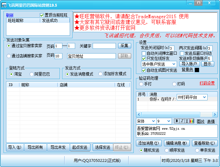Toggle bold text formatting button
Screen dimensions: 220x167
(x=177, y=121)
